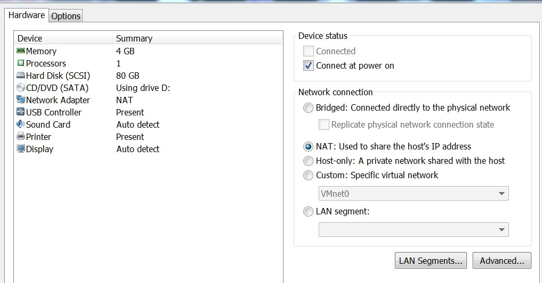Viewport: 542px width, 283px height.
Task: Select the LAN segment radio button
Action: (x=308, y=212)
